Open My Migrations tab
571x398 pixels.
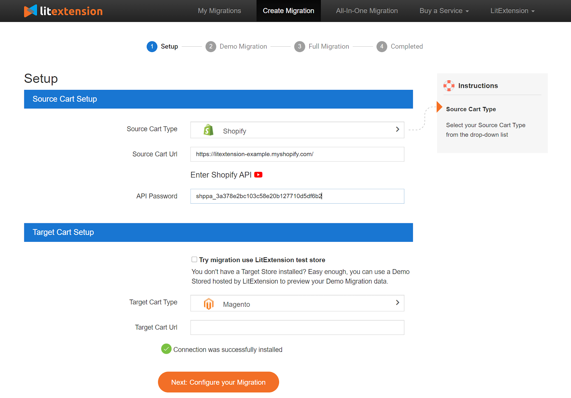pos(219,11)
